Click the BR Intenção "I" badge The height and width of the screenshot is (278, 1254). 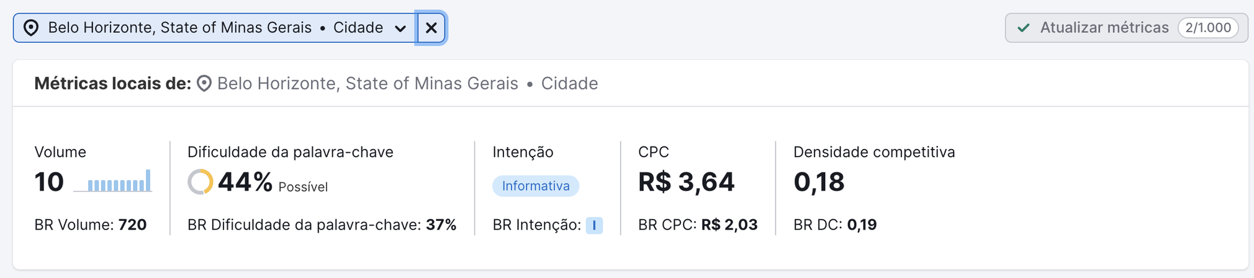(x=594, y=225)
